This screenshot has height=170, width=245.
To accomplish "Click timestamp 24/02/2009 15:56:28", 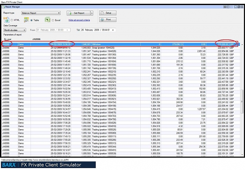I will pyautogui.click(x=61, y=44).
